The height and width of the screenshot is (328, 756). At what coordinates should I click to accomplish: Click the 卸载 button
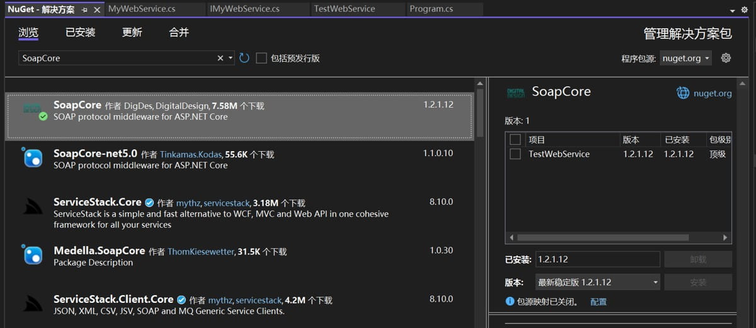pos(698,259)
